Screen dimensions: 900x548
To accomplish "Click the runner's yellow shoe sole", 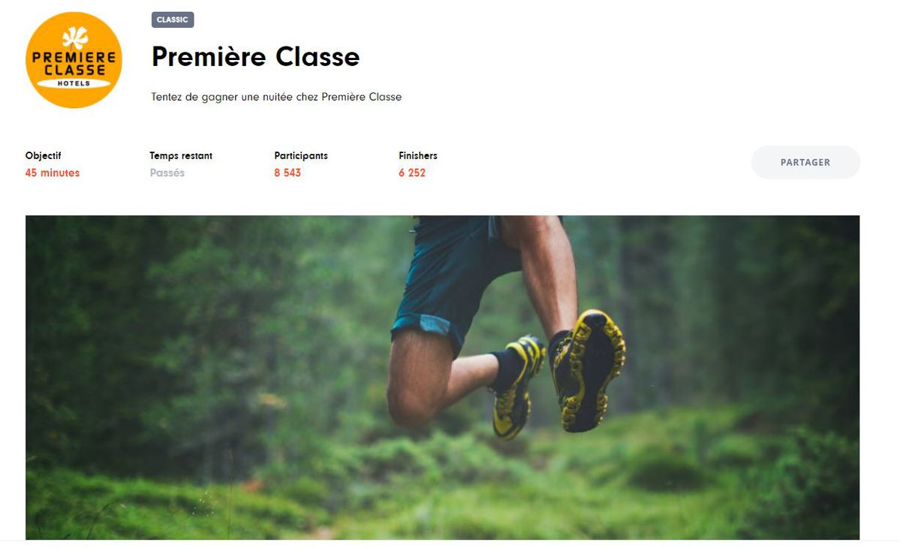I will (590, 370).
